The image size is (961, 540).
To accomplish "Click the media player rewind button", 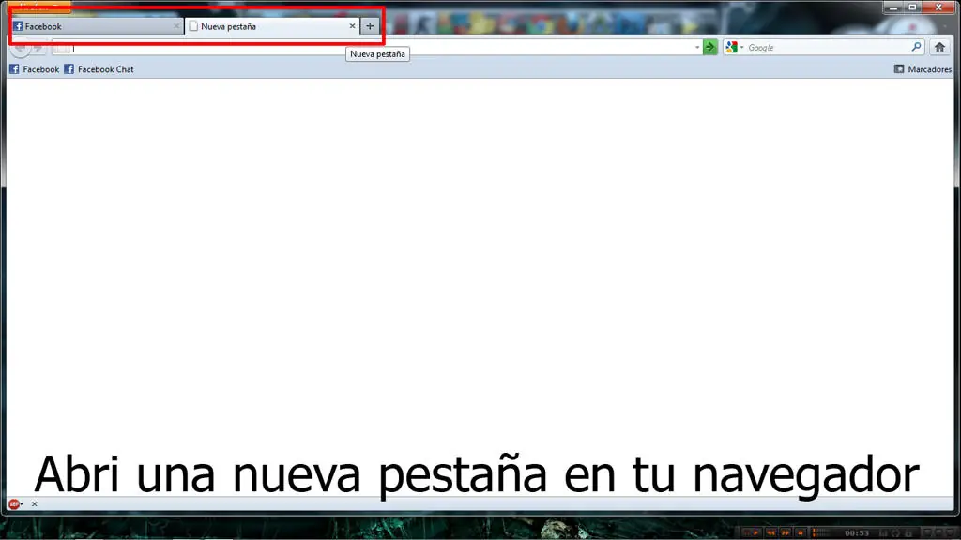I will click(x=771, y=533).
